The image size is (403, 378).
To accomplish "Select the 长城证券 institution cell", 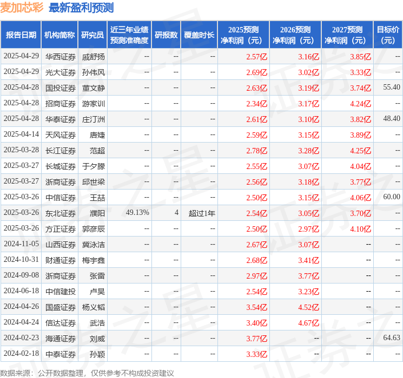I will [x=61, y=166].
